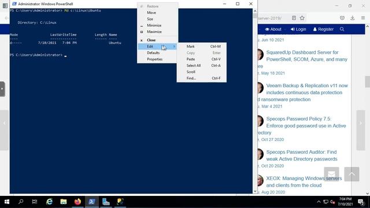370x208 pixels.
Task: Click the email envelope floating button
Action: [x=331, y=174]
